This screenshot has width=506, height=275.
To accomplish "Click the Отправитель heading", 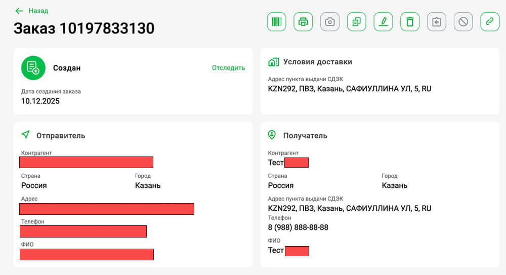I will tap(61, 136).
